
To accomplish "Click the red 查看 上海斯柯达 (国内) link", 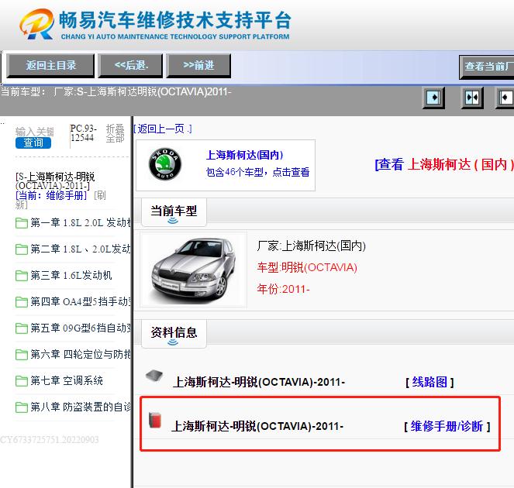I will click(444, 164).
